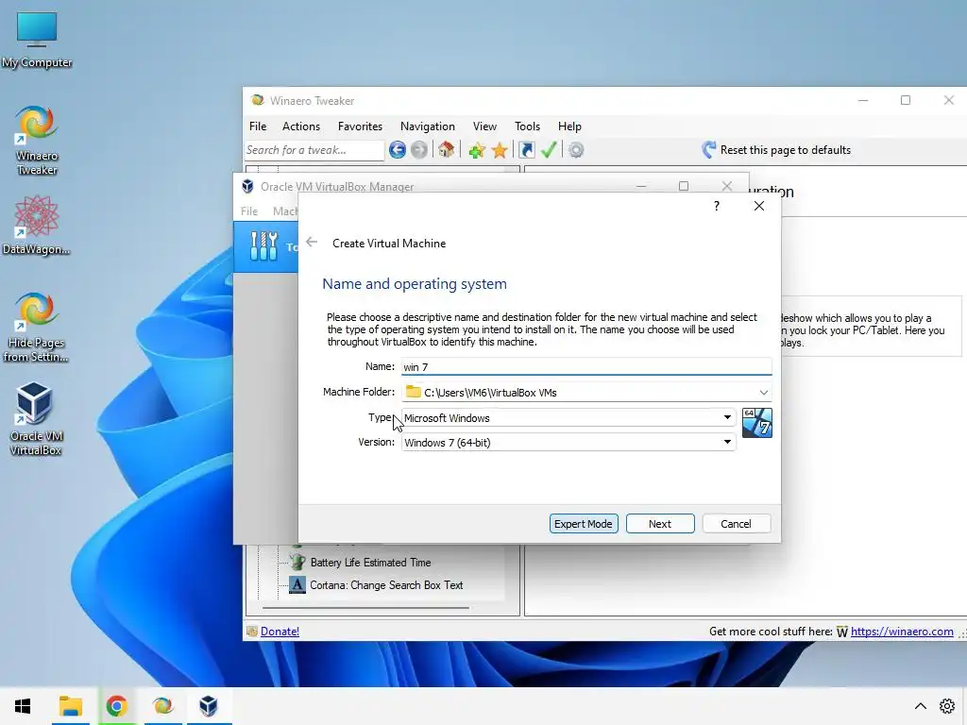Open the Machine Folder dropdown
Screen dimensions: 967x725
click(x=763, y=393)
